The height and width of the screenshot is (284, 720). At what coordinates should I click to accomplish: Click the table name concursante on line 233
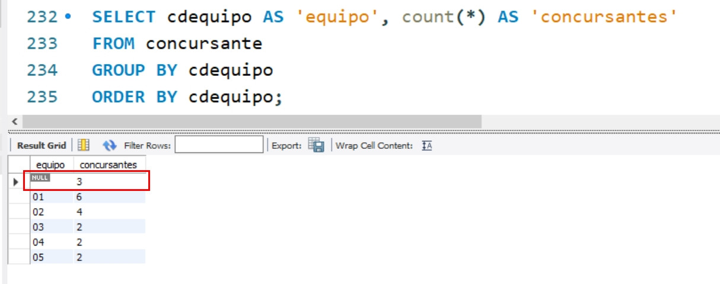coord(204,43)
